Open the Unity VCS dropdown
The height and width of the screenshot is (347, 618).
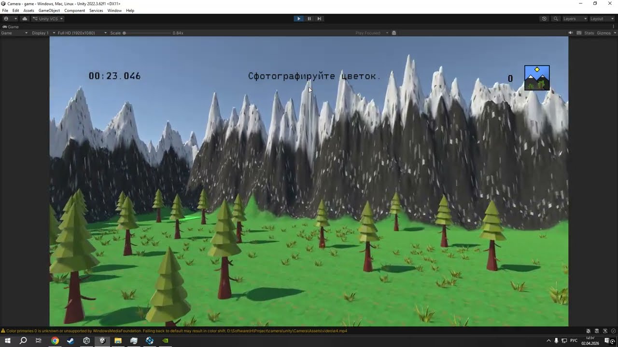coord(48,19)
